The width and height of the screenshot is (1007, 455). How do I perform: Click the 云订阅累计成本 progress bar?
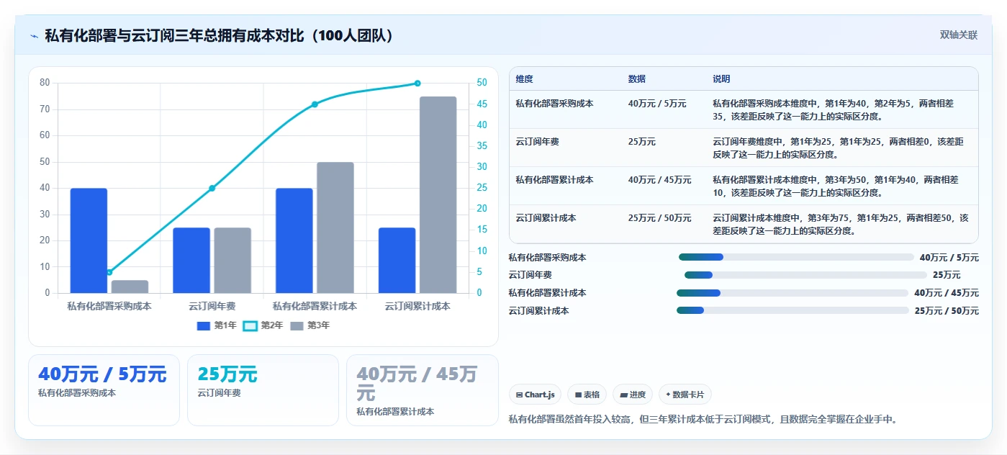point(792,310)
